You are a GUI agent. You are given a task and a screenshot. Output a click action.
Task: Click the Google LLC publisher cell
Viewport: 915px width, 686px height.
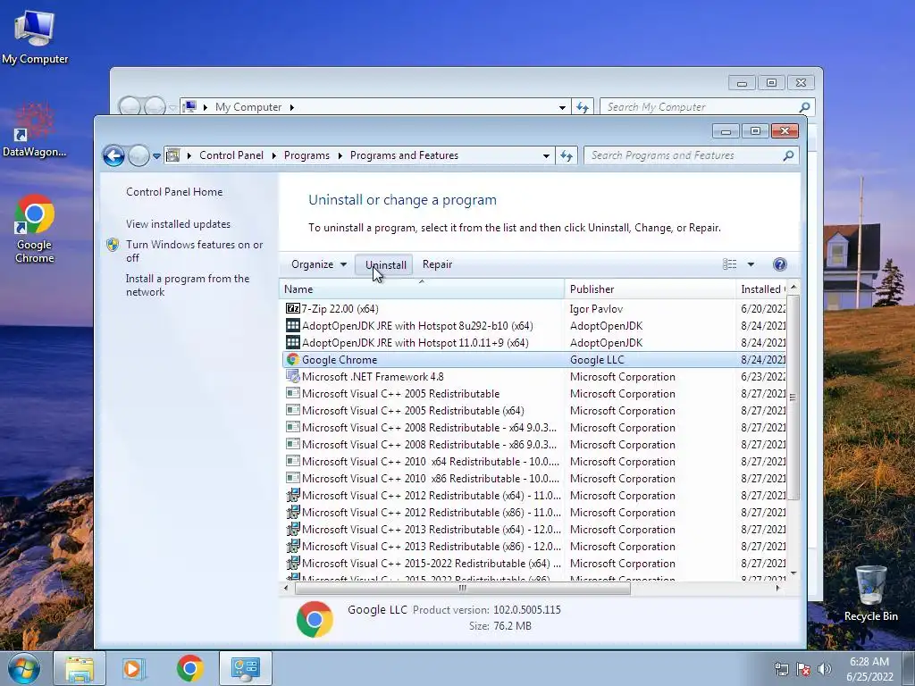596,360
